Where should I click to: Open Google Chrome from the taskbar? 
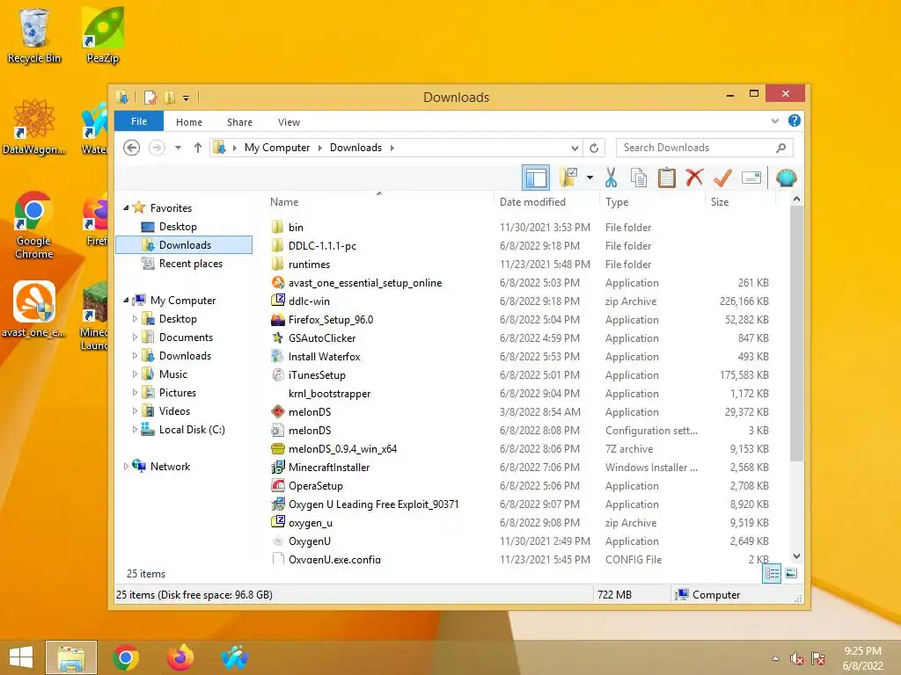click(x=126, y=657)
